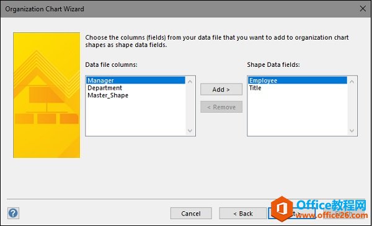Click up arrow of Data file columns scrollbar
The width and height of the screenshot is (372, 226).
[190, 82]
